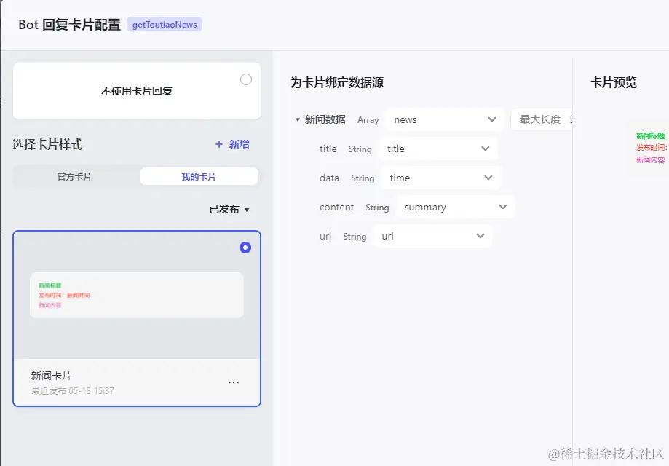Click the 'Bot 回复卡片配置' title
The width and height of the screenshot is (669, 466).
click(70, 24)
